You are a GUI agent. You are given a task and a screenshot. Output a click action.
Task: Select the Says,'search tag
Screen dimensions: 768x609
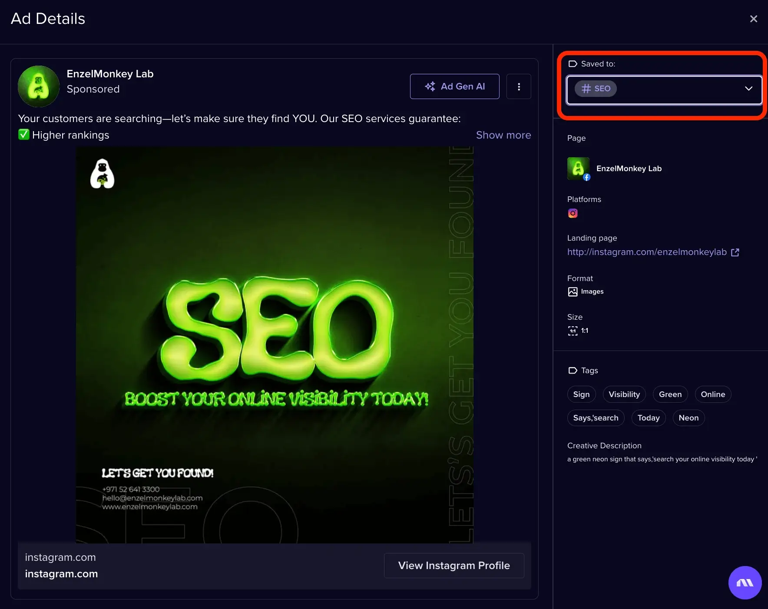(x=596, y=418)
